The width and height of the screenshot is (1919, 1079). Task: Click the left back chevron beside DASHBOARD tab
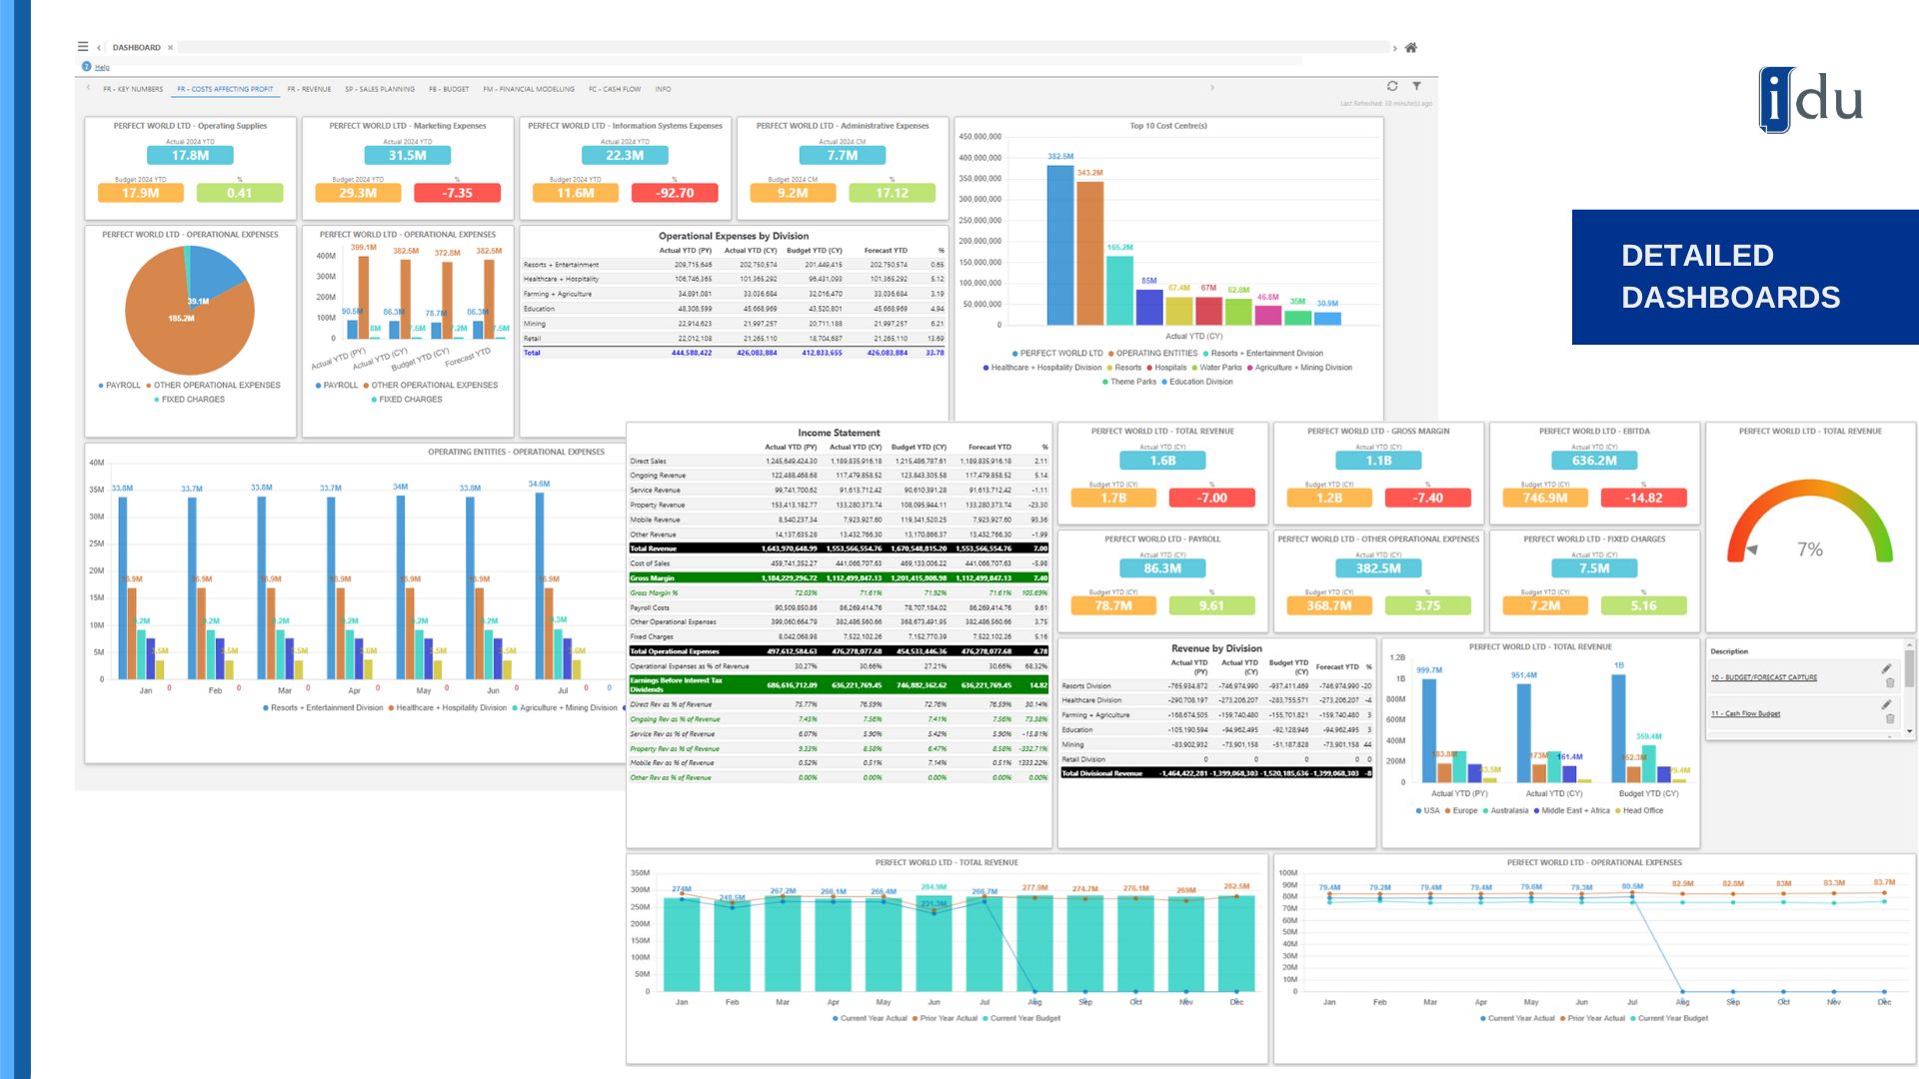click(98, 47)
